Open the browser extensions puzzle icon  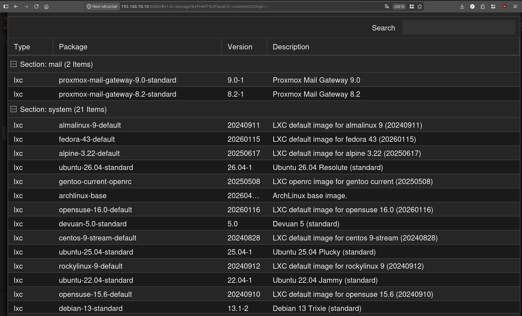pos(483,6)
